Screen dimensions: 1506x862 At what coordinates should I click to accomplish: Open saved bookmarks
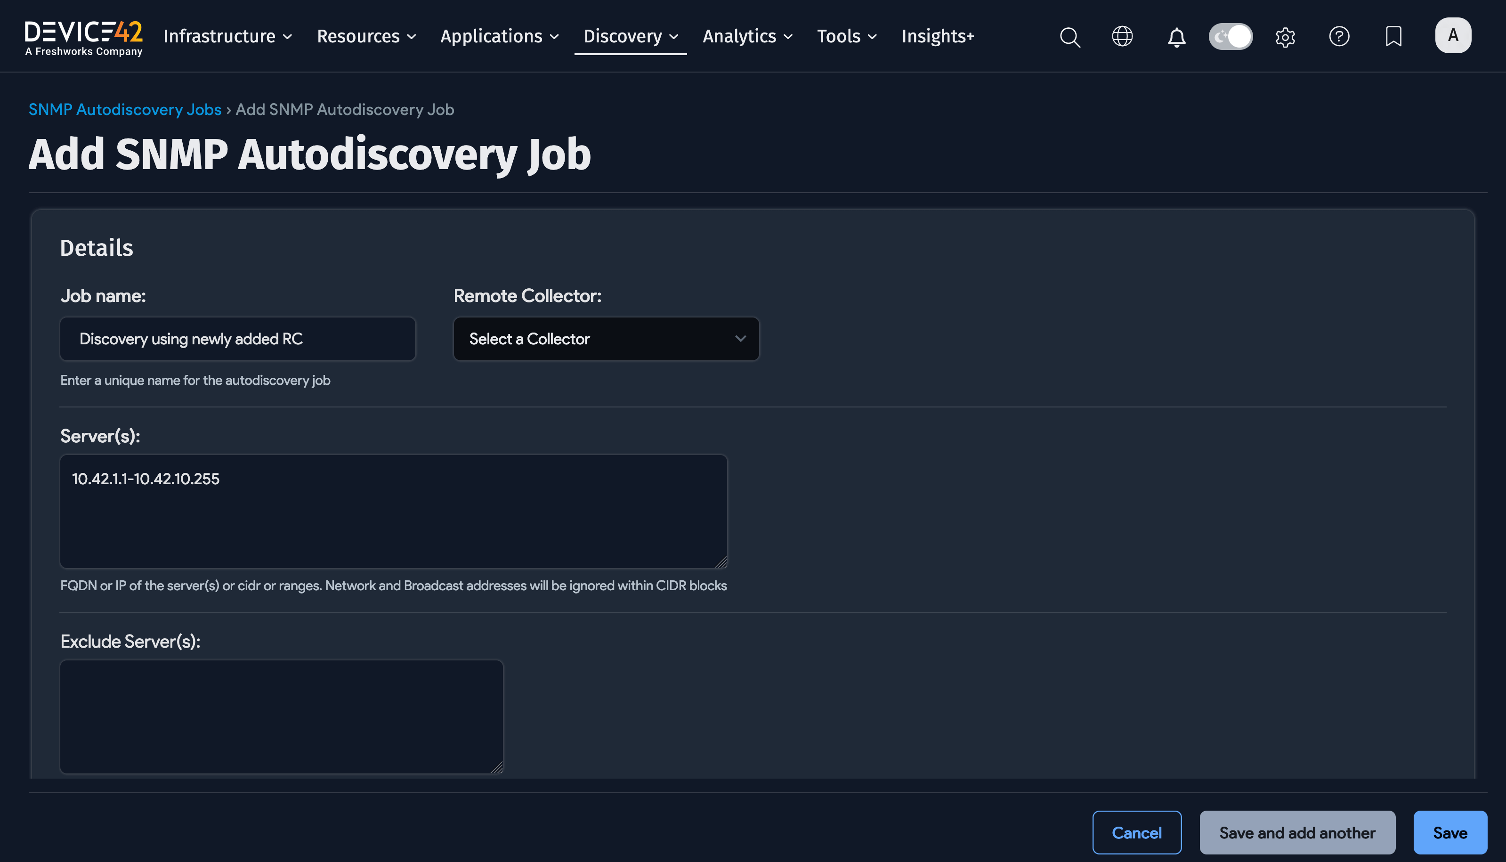pyautogui.click(x=1393, y=37)
